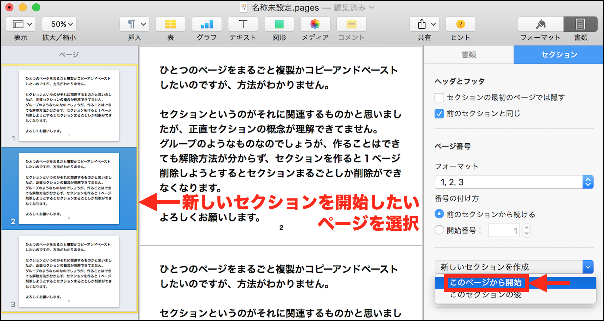Open the 表示 view options button
604x321 pixels.
coord(21,24)
